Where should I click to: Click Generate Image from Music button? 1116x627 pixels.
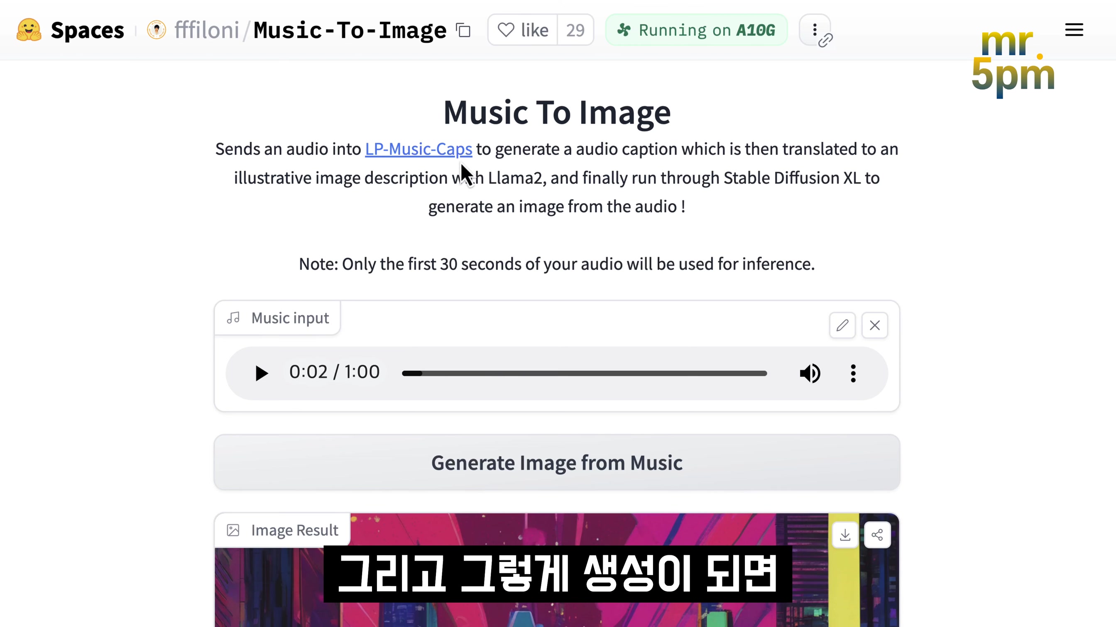[x=557, y=462]
